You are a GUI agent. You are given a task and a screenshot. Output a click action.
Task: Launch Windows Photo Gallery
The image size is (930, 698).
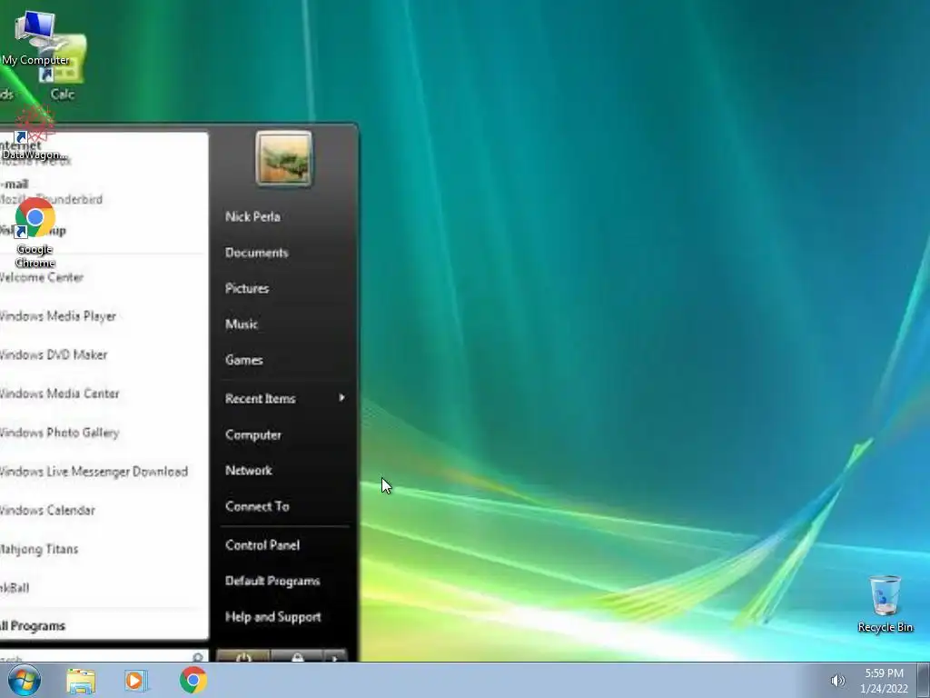pyautogui.click(x=59, y=433)
